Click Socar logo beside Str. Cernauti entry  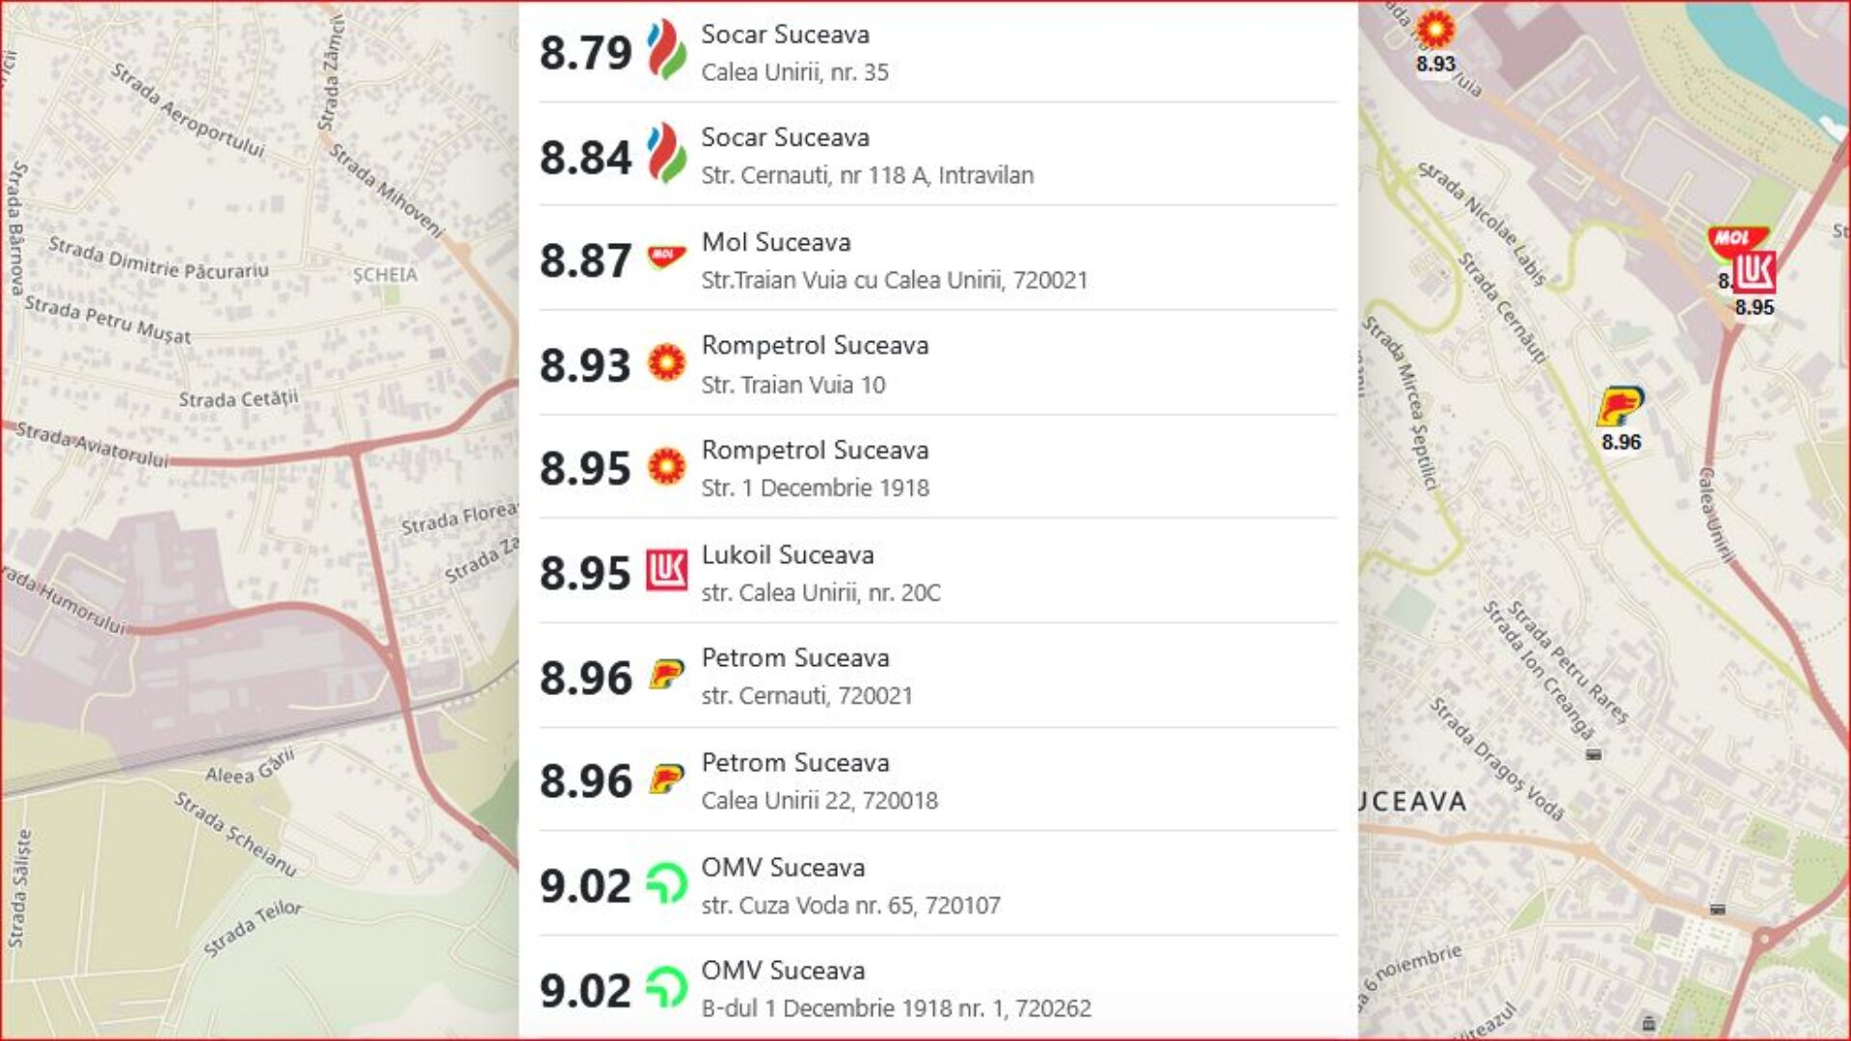tap(666, 153)
